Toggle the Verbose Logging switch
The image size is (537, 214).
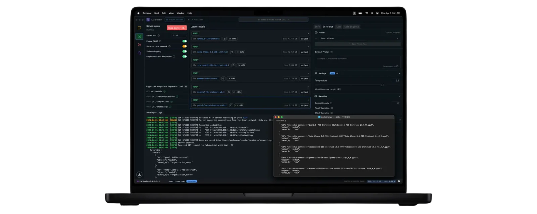(x=184, y=51)
